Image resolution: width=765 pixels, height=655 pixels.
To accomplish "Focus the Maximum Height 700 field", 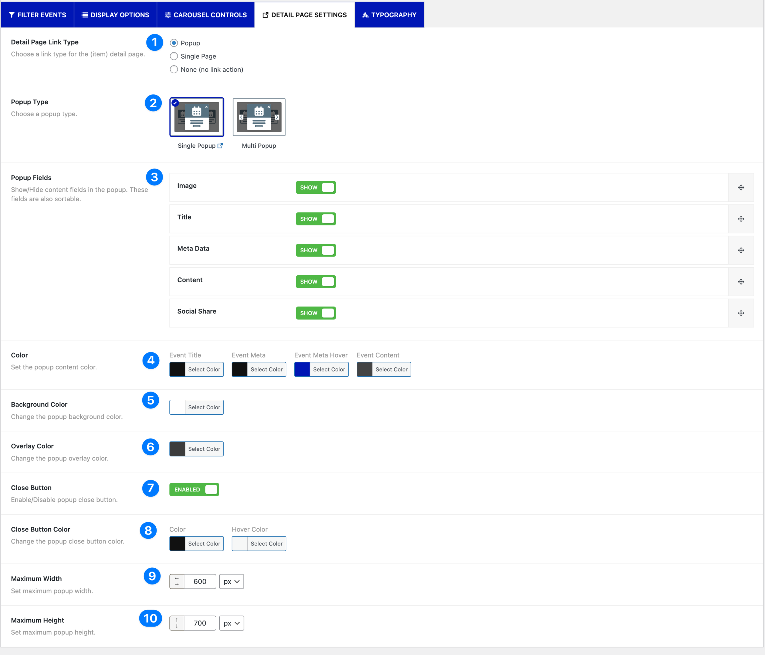I will pos(200,623).
